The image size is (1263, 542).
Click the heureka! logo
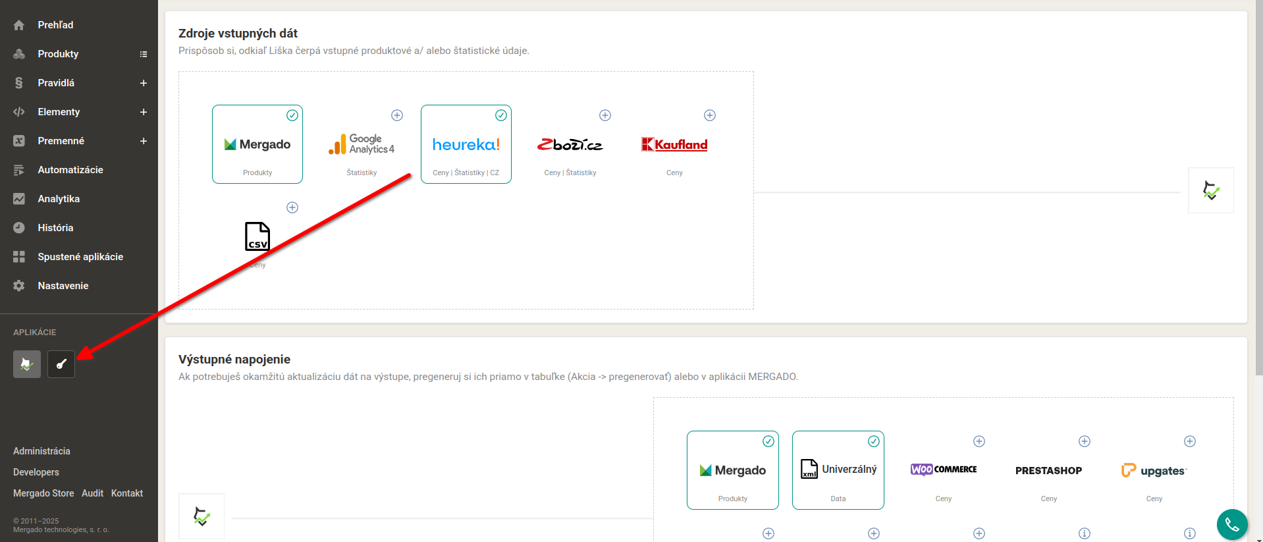pos(466,144)
